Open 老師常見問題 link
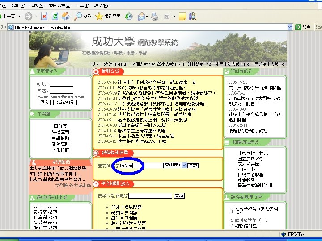322x241 pixels. click(124, 212)
